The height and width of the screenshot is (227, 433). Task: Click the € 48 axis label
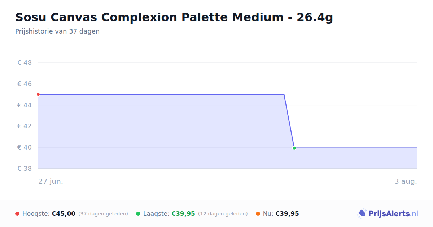click(x=25, y=63)
